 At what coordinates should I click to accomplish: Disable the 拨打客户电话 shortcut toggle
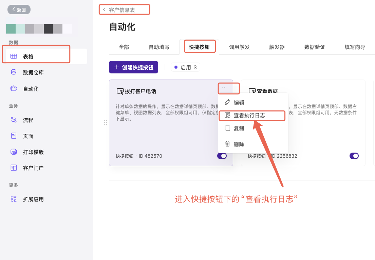coord(222,156)
